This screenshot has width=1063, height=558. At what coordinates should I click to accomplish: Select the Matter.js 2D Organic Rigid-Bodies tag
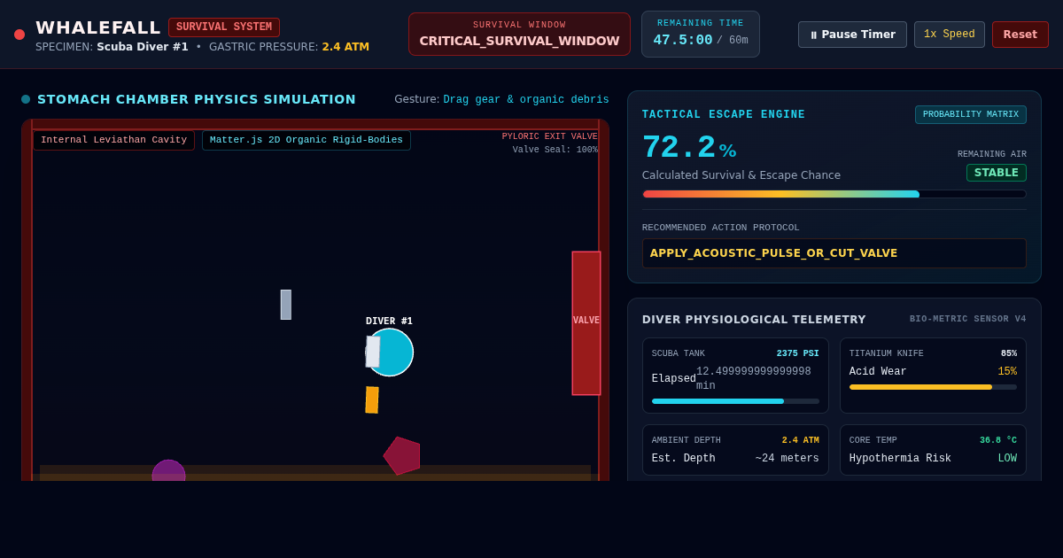click(306, 140)
